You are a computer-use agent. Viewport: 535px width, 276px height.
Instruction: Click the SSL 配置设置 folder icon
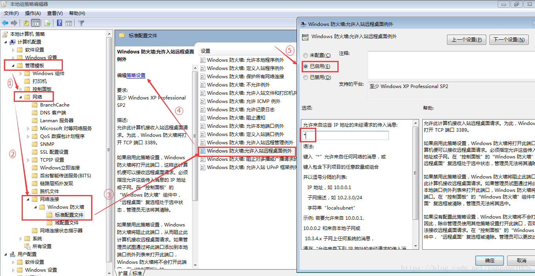click(35, 152)
